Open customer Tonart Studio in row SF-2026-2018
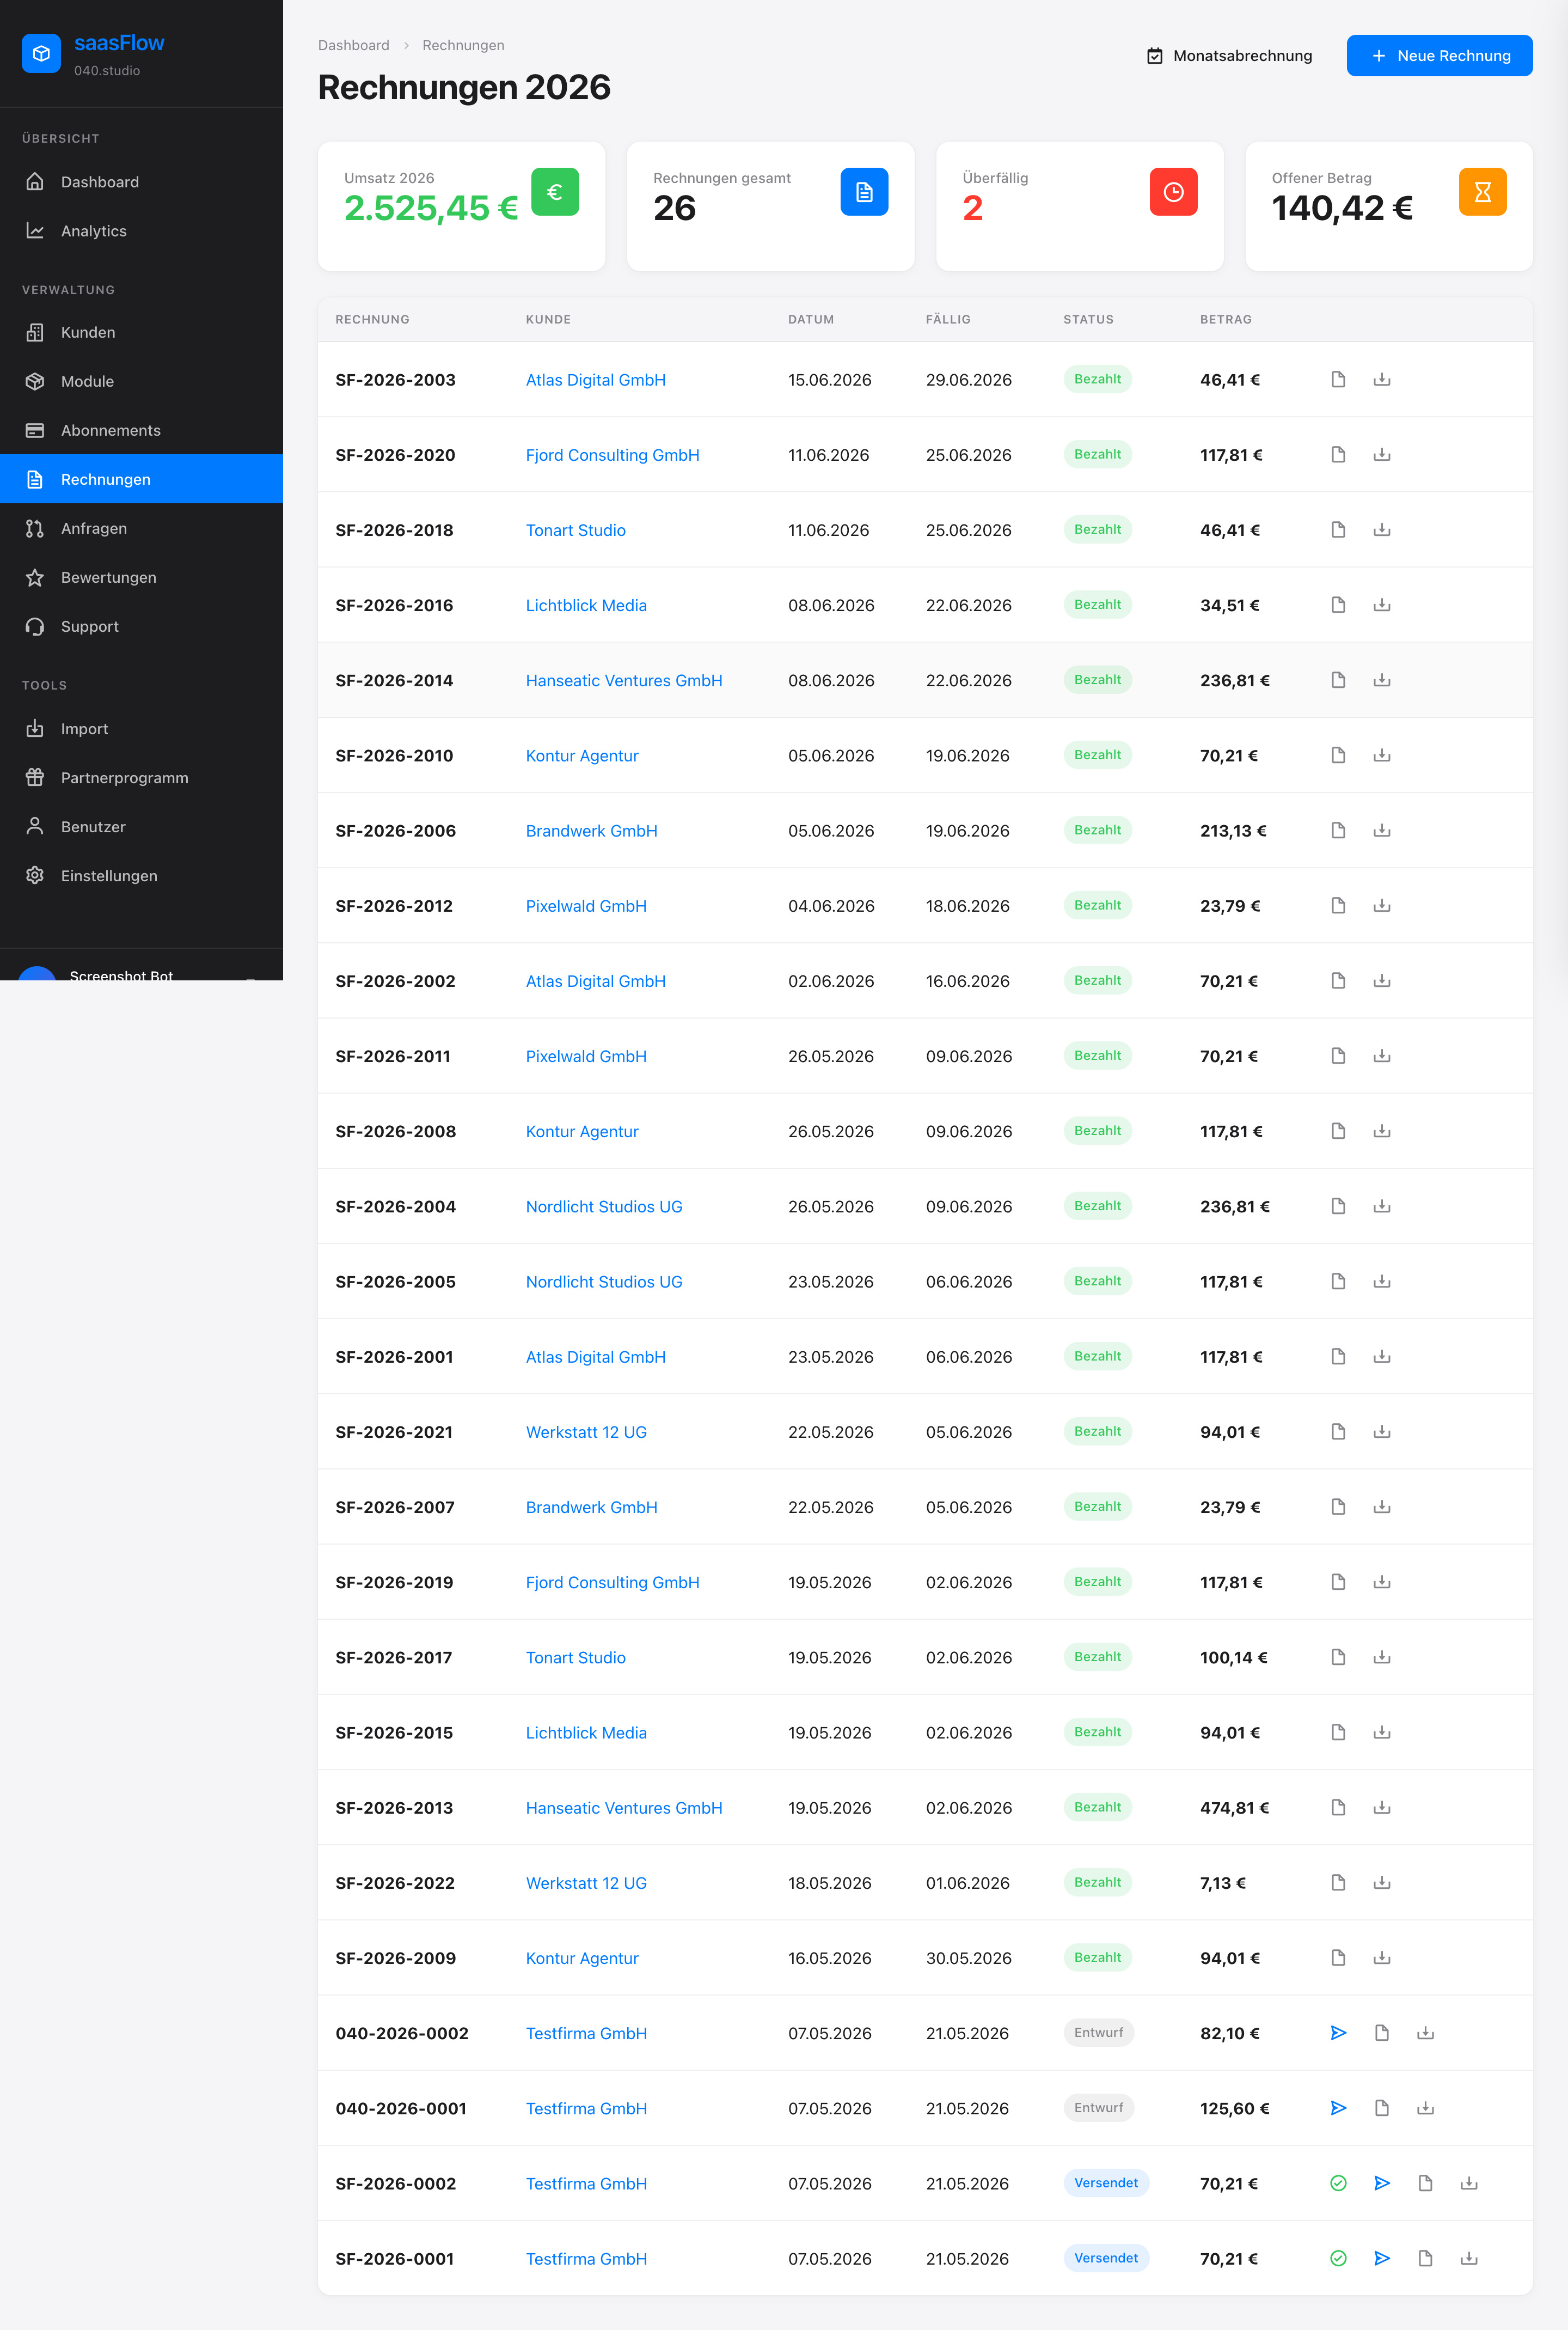This screenshot has width=1568, height=2330. coord(575,529)
